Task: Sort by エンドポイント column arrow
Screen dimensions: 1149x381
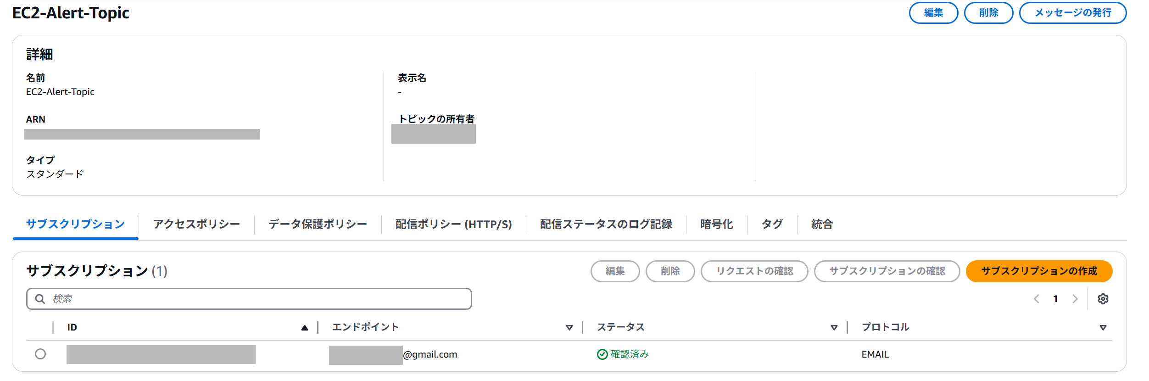Action: pyautogui.click(x=569, y=327)
